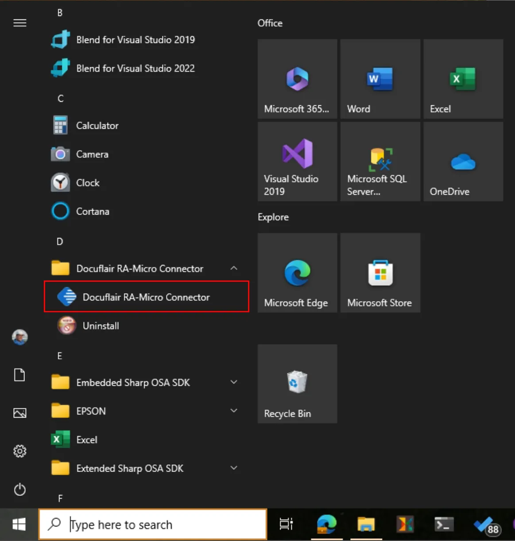515x541 pixels.
Task: Click the Windows Start button
Action: [x=19, y=525]
